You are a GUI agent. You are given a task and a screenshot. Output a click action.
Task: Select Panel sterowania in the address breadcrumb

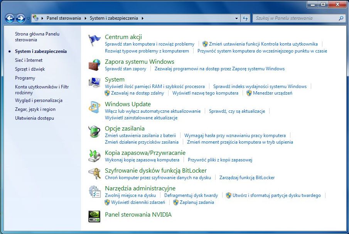(x=64, y=18)
